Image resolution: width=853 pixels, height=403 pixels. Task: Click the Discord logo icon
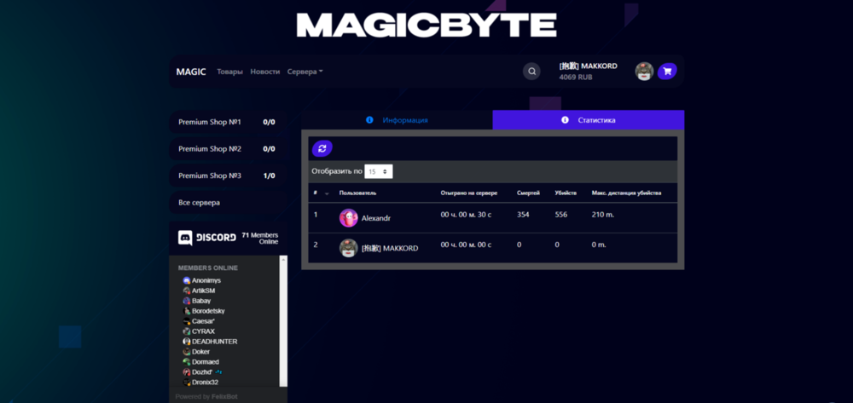coord(185,238)
